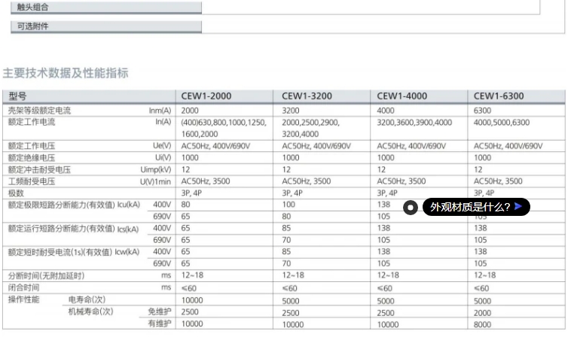
Task: Click the 有维护 label
Action: tap(160, 323)
